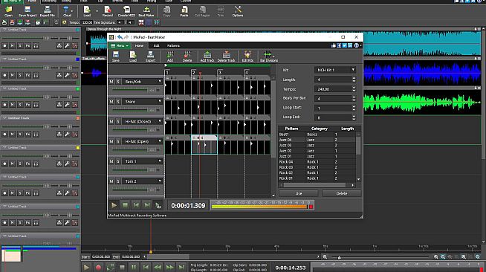Image resolution: width=486 pixels, height=272 pixels.
Task: Switch to Edit tab in Beat Maker
Action: click(x=157, y=45)
